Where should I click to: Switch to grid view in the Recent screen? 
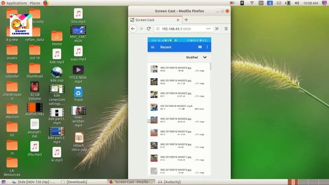200,47
